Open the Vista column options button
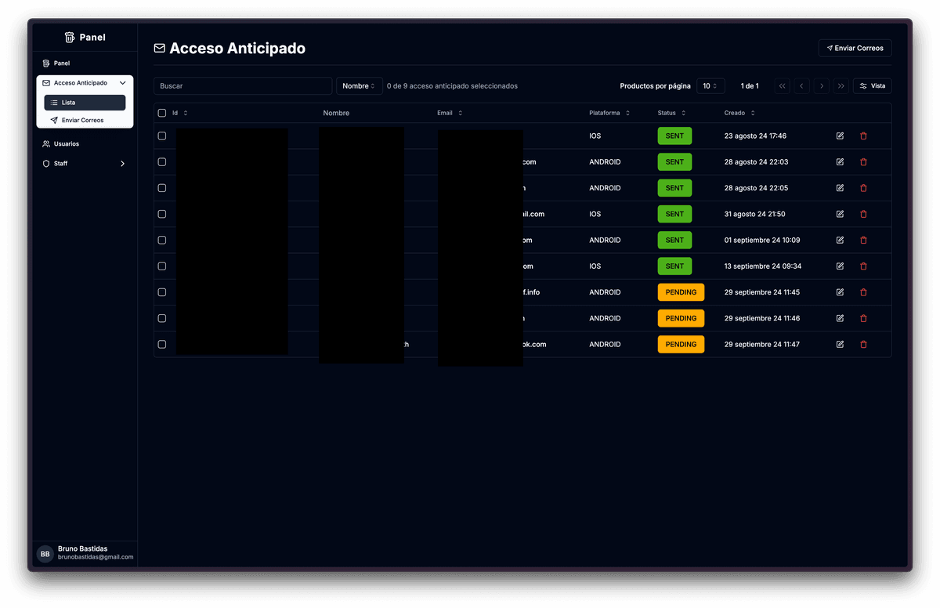The image size is (940, 608). (x=872, y=86)
